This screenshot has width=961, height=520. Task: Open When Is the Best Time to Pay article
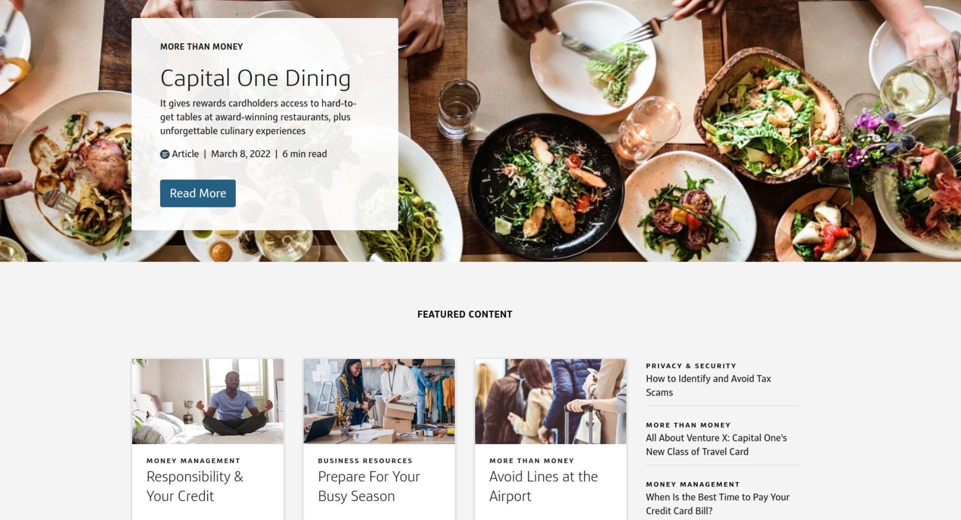click(717, 504)
